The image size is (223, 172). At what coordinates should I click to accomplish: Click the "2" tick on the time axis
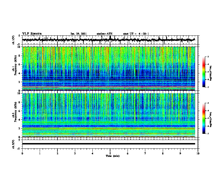tap(57, 153)
